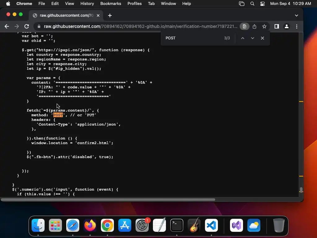This screenshot has height=238, width=317.
Task: Open System Settings from the Dock
Action: tap(142, 225)
